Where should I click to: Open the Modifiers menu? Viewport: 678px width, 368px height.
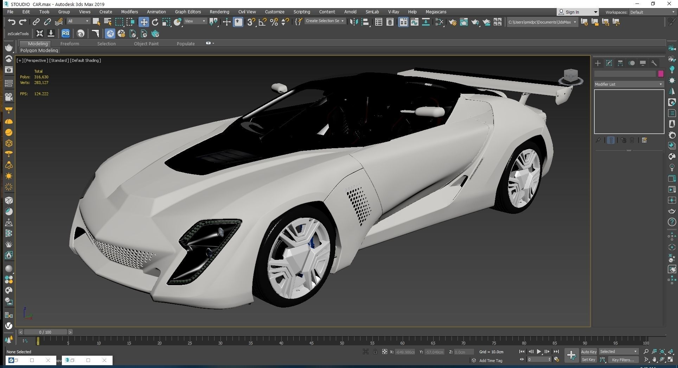(129, 12)
